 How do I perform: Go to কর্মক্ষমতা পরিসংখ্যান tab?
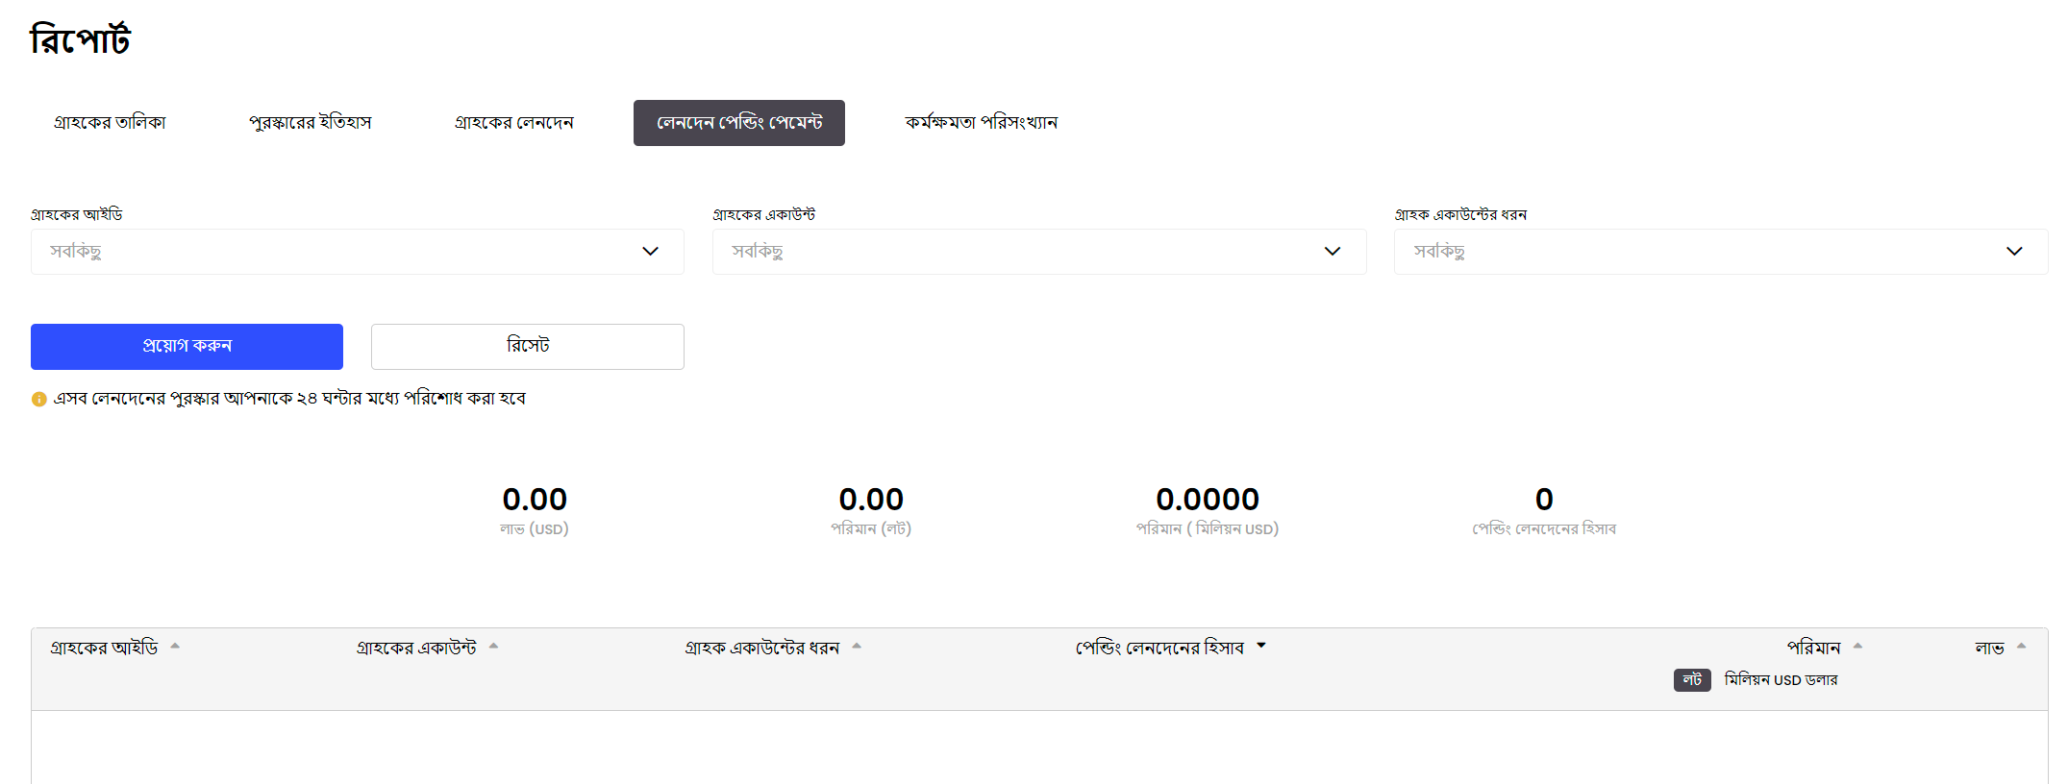981,123
